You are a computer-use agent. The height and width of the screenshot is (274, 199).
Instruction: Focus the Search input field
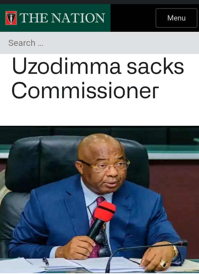pos(99,43)
